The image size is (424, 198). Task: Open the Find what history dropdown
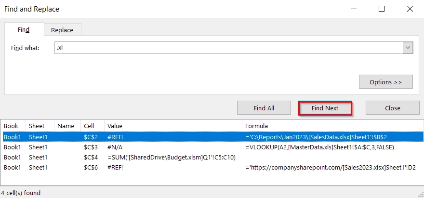click(x=408, y=48)
